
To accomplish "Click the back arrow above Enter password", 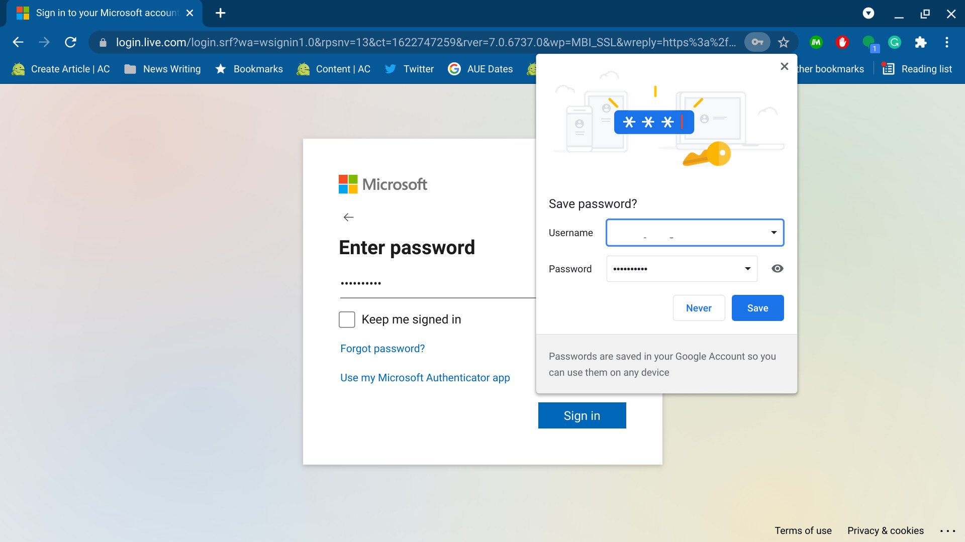I will [x=348, y=217].
